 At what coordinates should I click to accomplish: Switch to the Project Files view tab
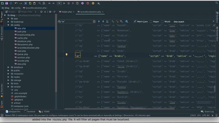tap(25, 12)
